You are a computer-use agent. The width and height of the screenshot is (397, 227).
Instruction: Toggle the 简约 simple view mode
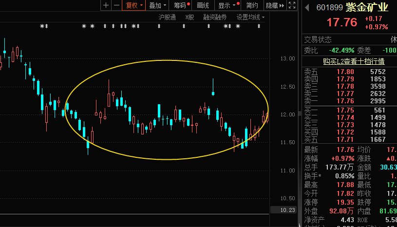click(x=252, y=5)
